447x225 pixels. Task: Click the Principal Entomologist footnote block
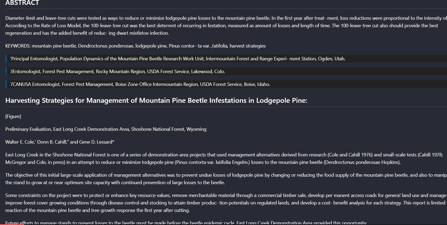click(x=226, y=59)
